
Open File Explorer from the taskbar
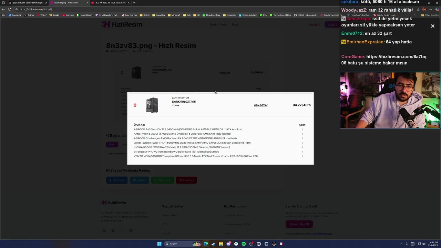point(221,244)
